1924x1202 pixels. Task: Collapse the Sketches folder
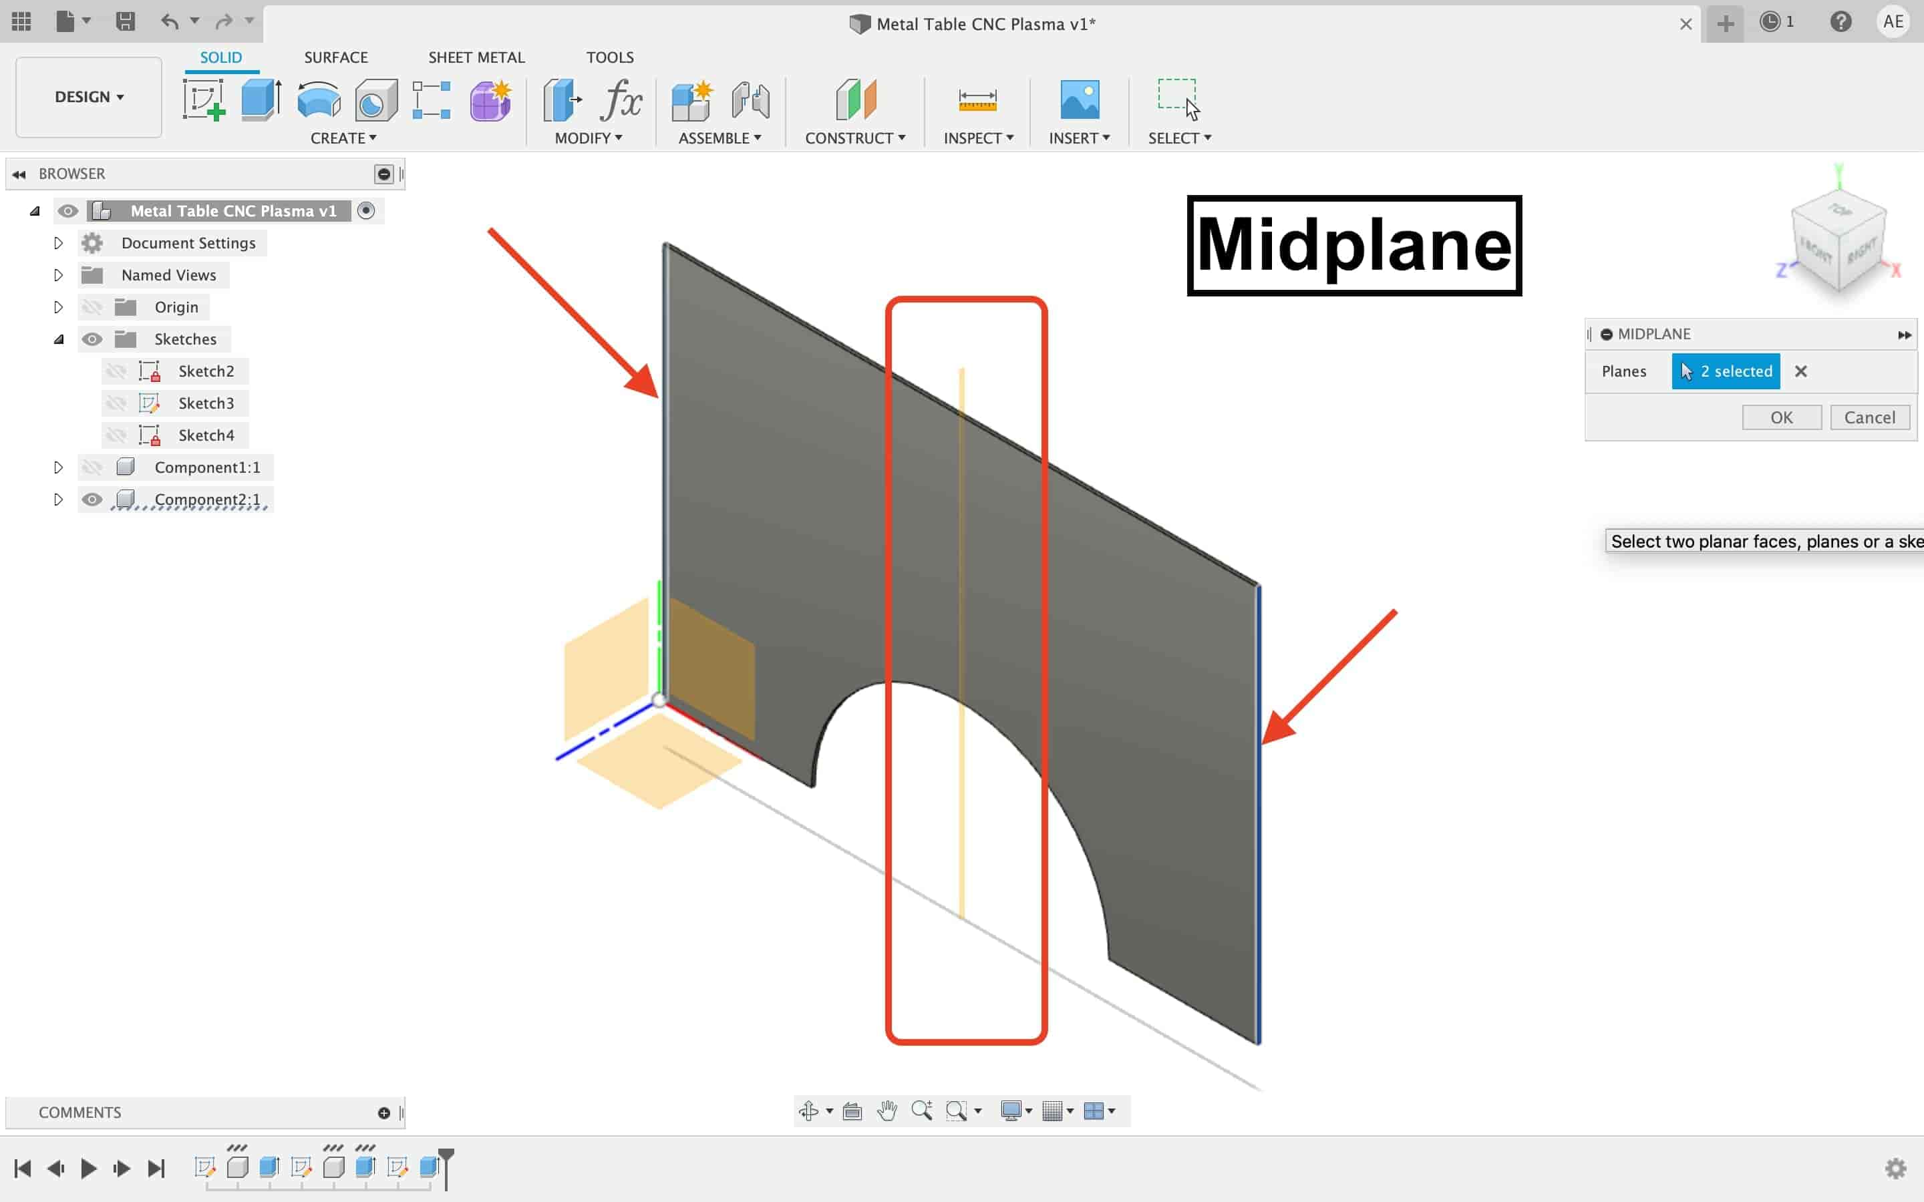(x=58, y=339)
